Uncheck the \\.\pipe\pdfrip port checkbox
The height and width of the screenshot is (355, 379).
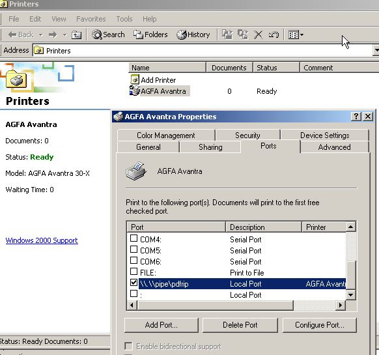point(133,283)
